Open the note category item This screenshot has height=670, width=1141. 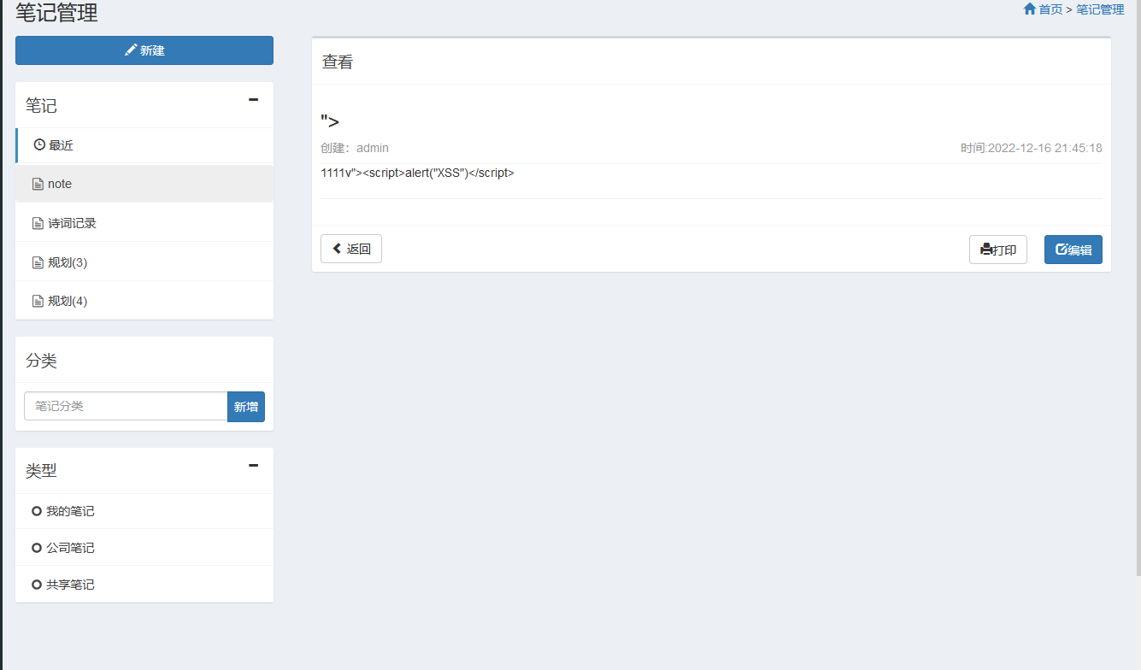coord(144,184)
